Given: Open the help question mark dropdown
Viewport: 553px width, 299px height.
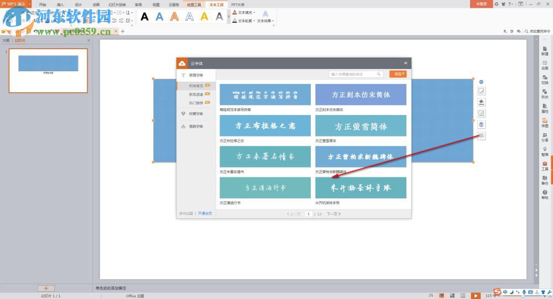Looking at the screenshot, I should point(510,4).
